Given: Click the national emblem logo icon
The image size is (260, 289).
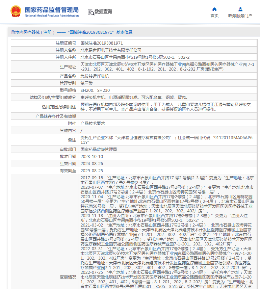Looking at the screenshot, I should 16,11.
